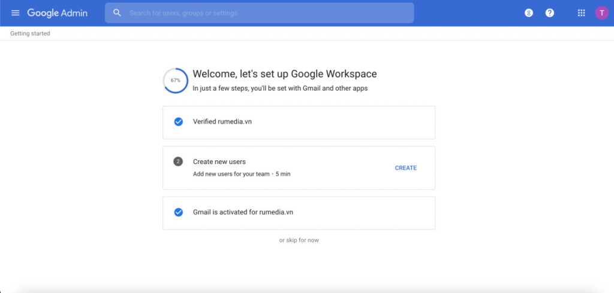The image size is (614, 293).
Task: Click Add new users for your team text
Action: click(231, 174)
